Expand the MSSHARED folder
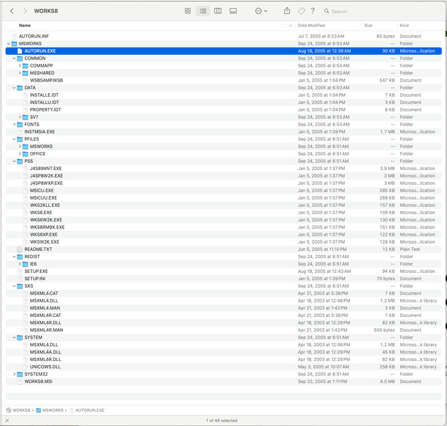The width and height of the screenshot is (447, 426). click(x=20, y=73)
